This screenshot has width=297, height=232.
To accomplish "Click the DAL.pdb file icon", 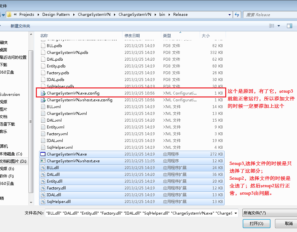I will (43, 59).
